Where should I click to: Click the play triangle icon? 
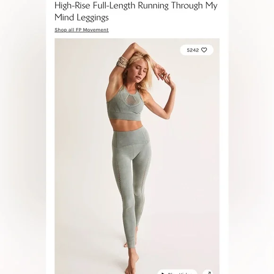point(163,273)
